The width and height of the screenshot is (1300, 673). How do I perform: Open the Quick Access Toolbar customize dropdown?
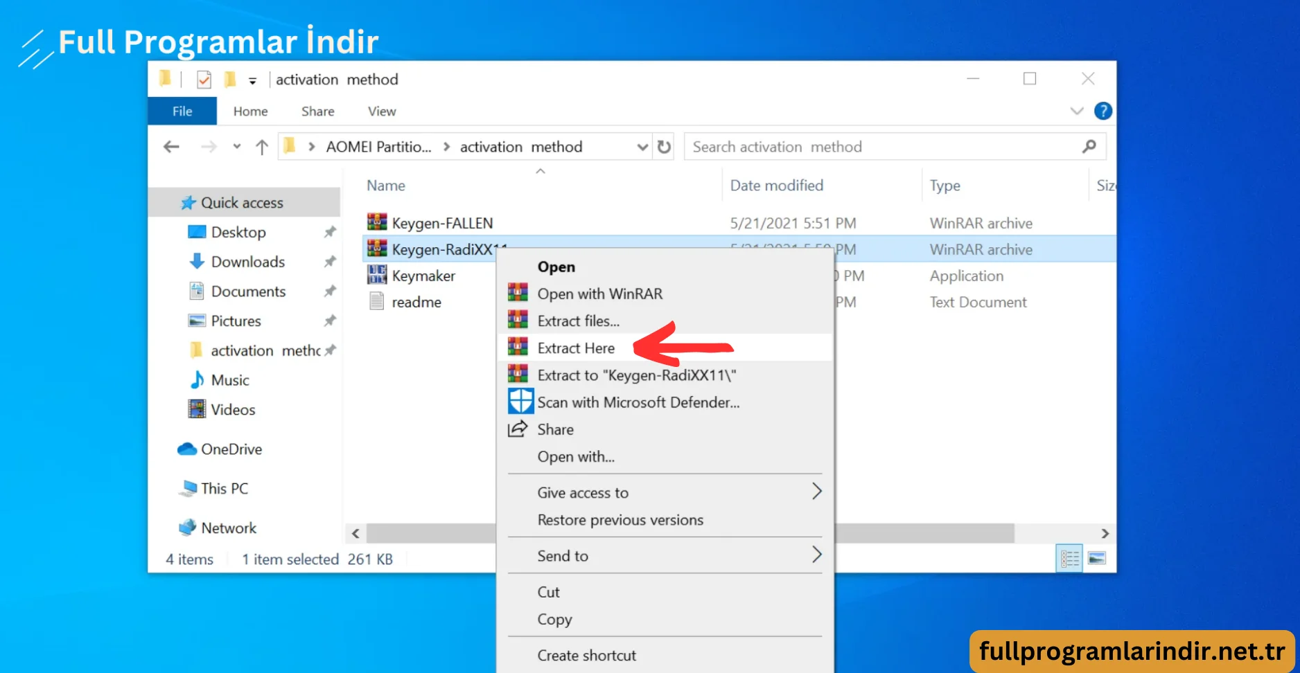coord(253,81)
